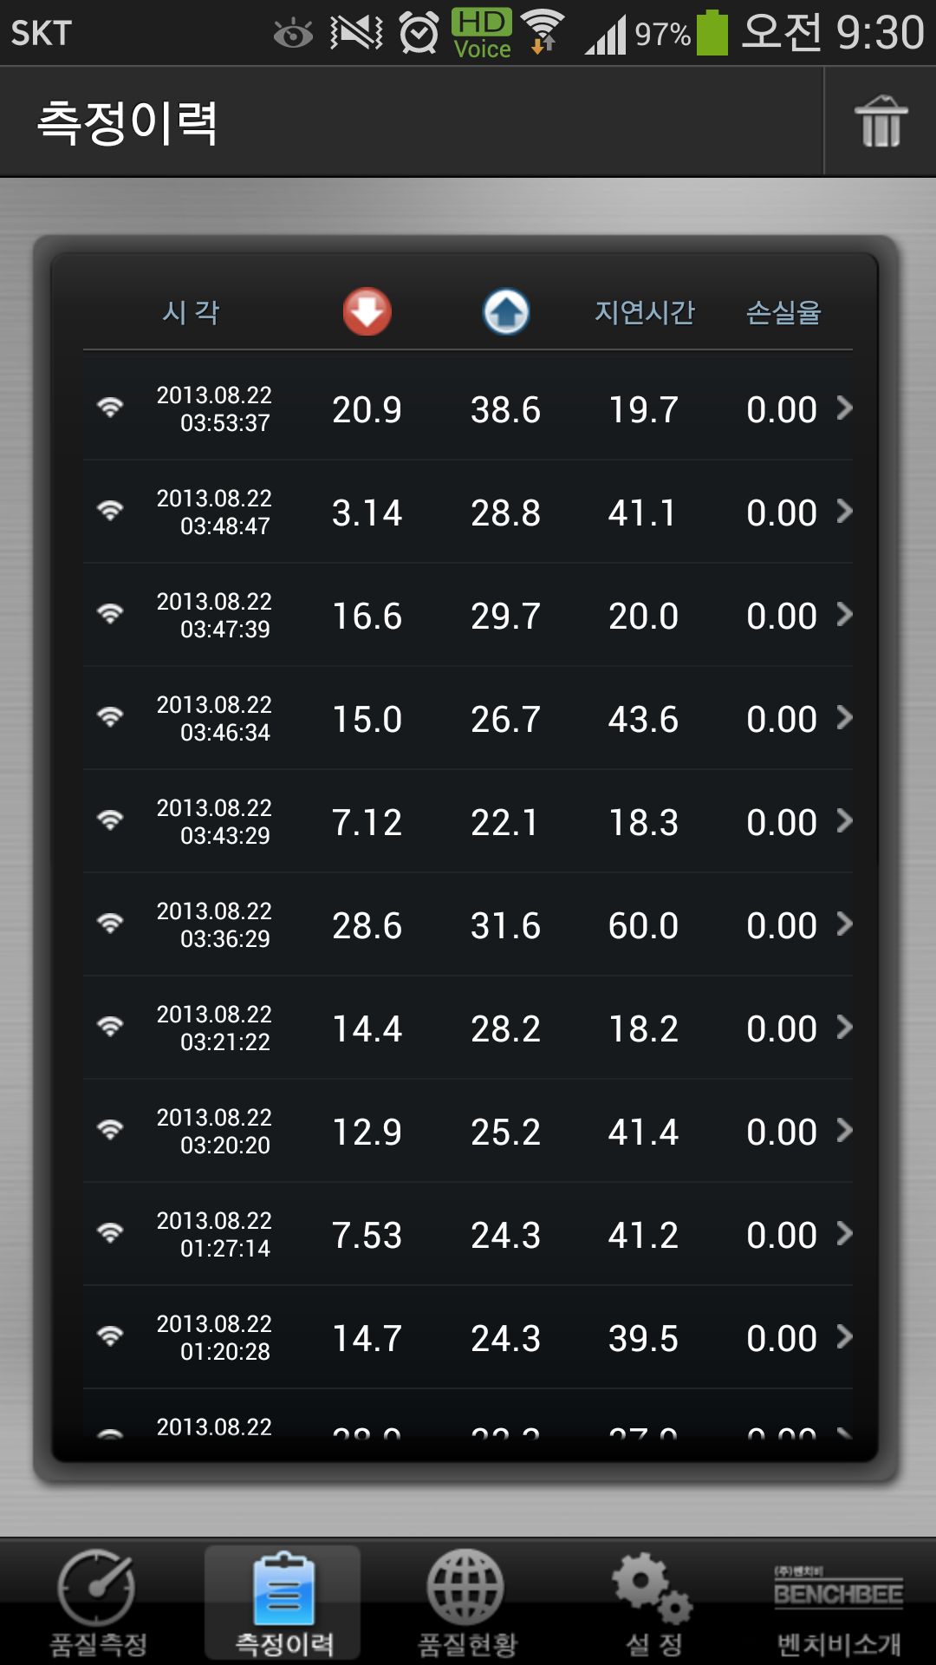This screenshot has height=1665, width=936.
Task: Open details chevron for 03:36:29 measurement
Action: tap(844, 924)
